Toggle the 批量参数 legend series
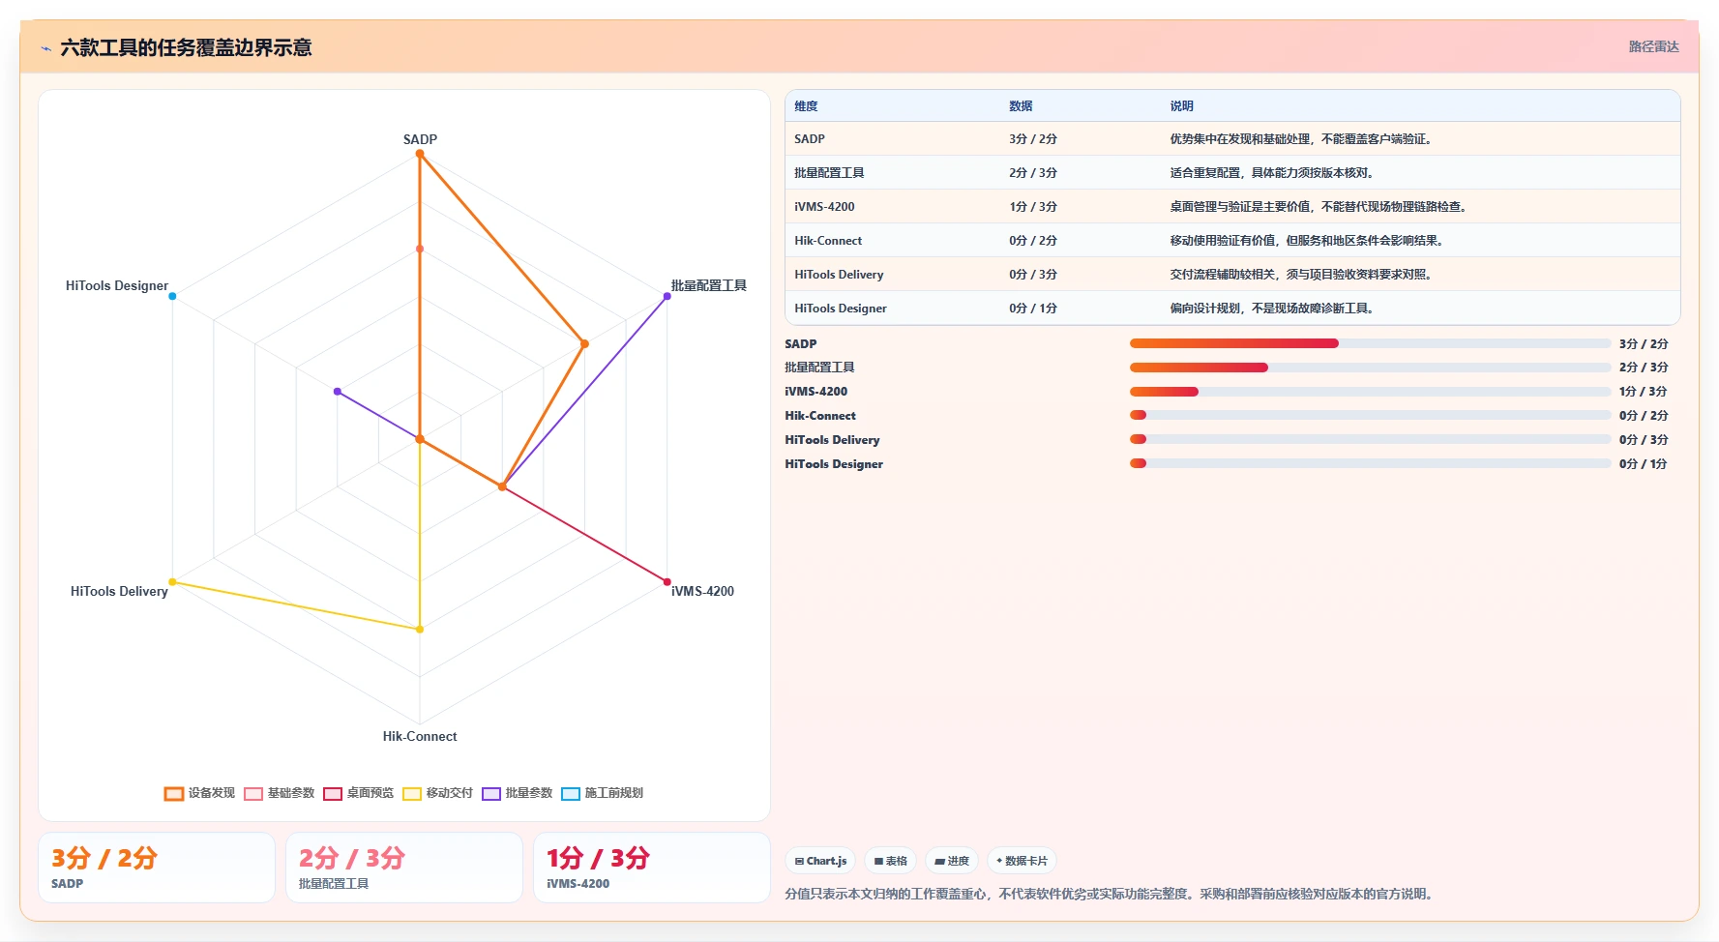The image size is (1719, 942). click(x=518, y=793)
